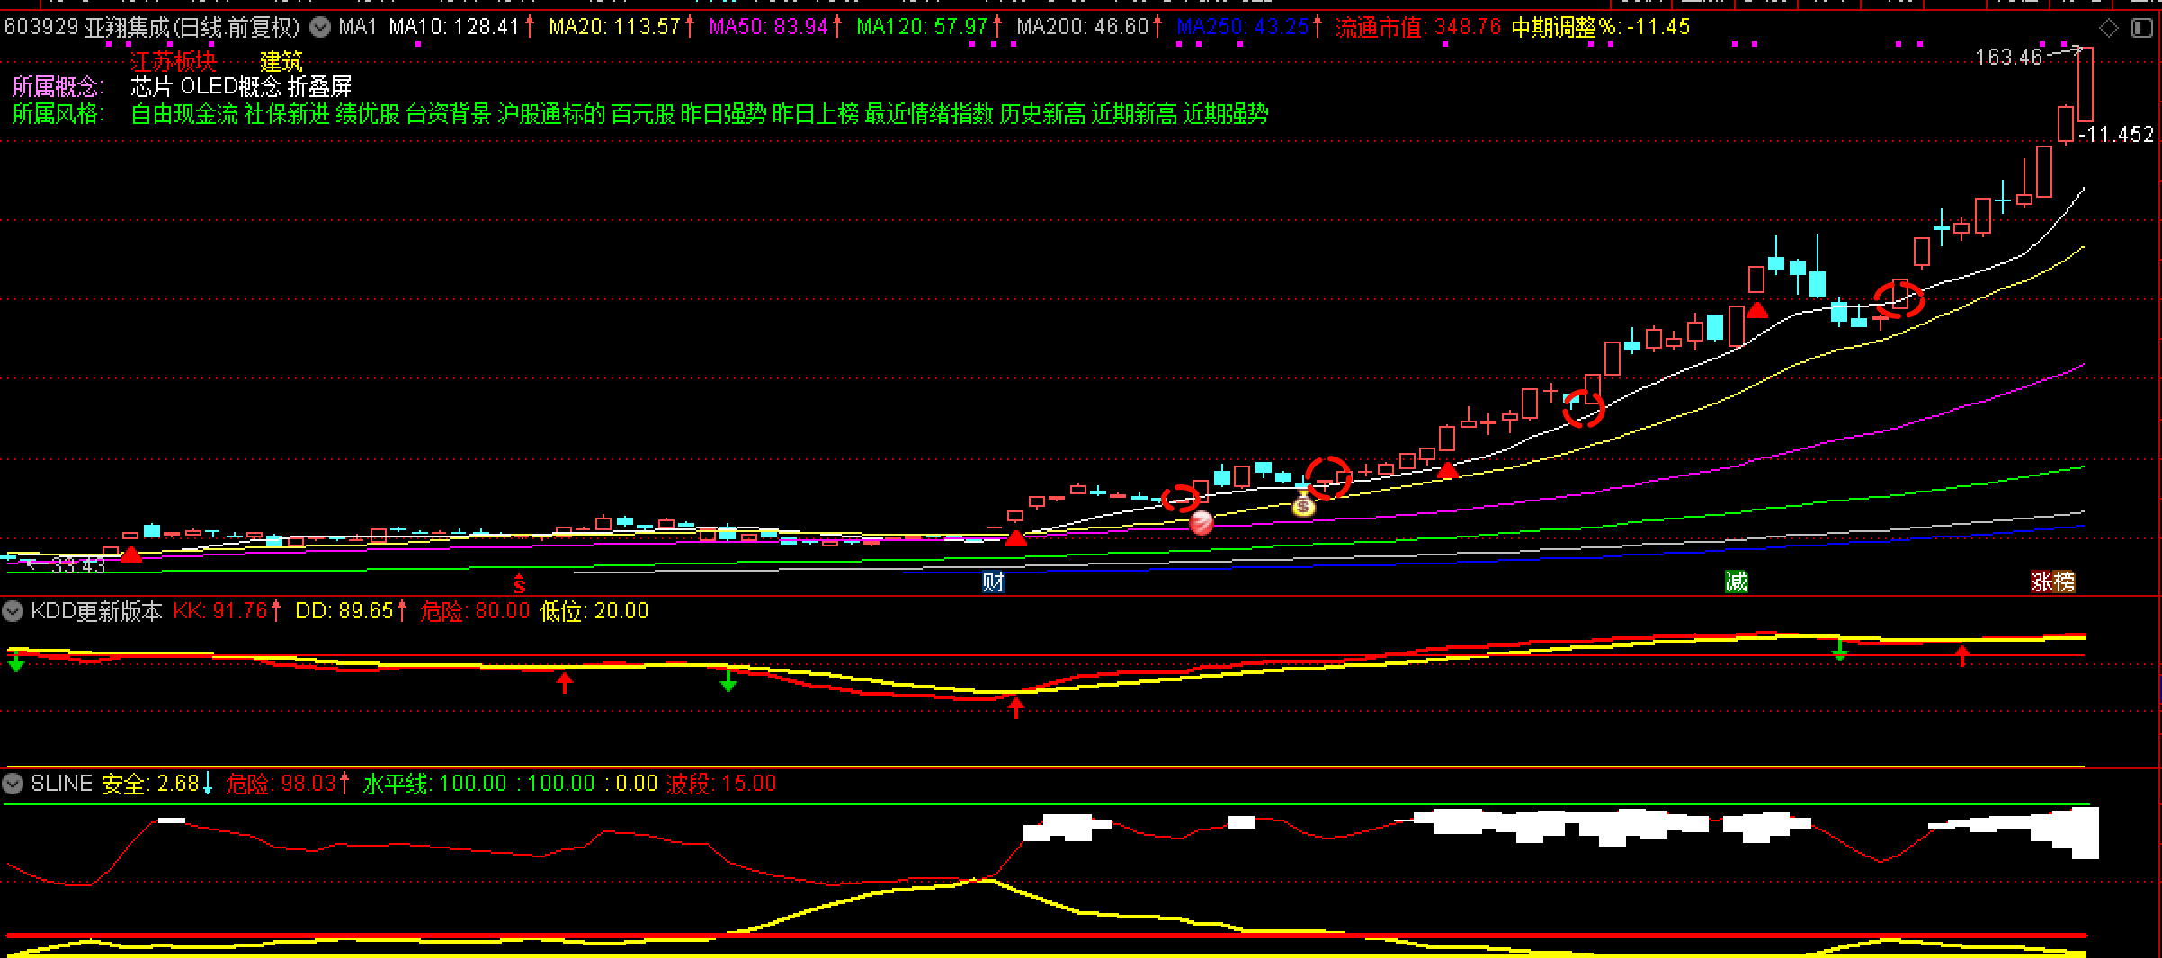Toggle the side panel icon at top right
Image resolution: width=2162 pixels, height=958 pixels.
(2142, 29)
